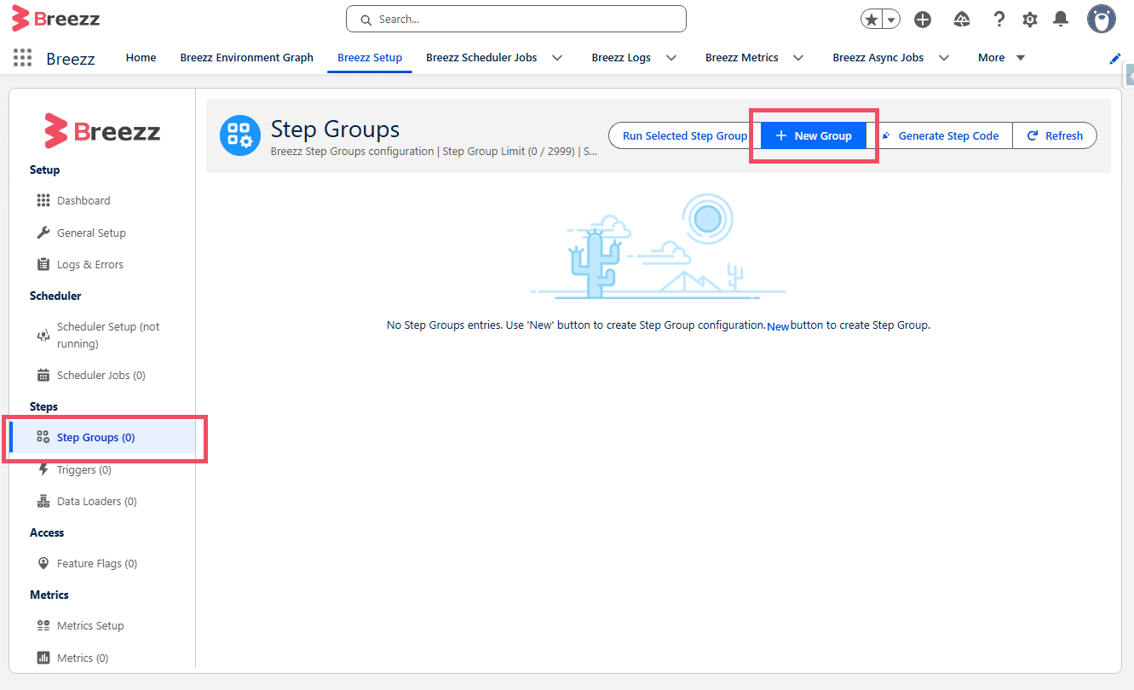
Task: Open the user profile avatar
Action: [x=1102, y=19]
